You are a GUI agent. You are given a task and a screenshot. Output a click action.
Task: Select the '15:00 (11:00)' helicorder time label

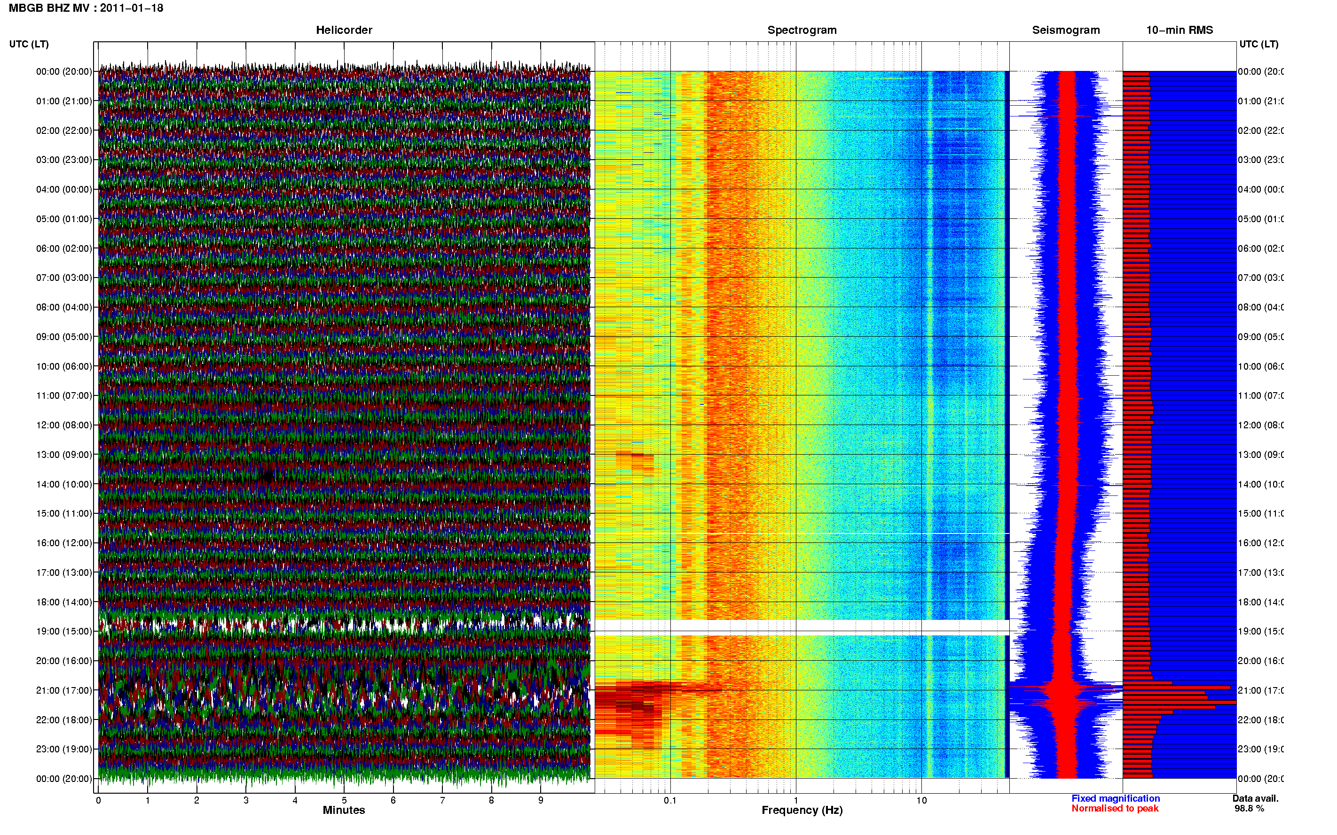pyautogui.click(x=64, y=514)
